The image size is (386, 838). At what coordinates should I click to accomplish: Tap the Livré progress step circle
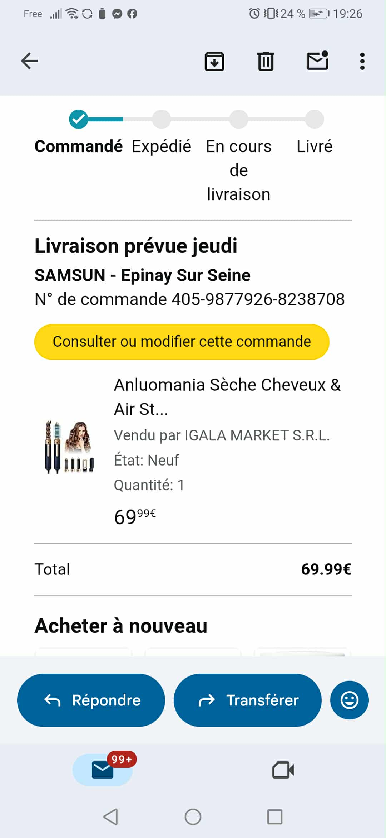pyautogui.click(x=315, y=119)
